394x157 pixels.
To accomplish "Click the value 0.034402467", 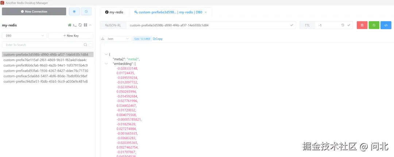I will tap(126, 105).
